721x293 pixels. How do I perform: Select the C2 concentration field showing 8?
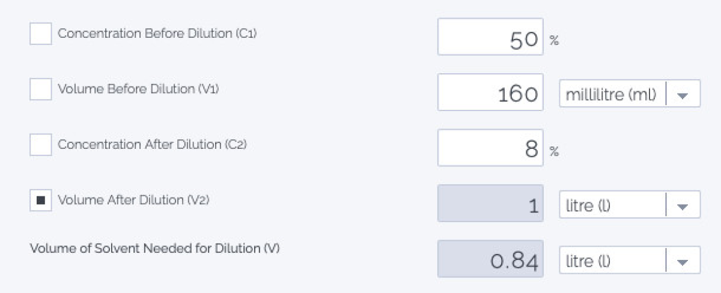pos(490,148)
